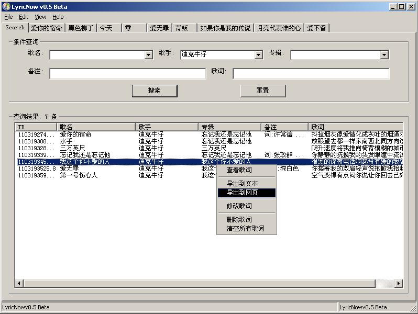Click the 歌词 text input field
This screenshot has height=314, width=418.
coord(311,74)
